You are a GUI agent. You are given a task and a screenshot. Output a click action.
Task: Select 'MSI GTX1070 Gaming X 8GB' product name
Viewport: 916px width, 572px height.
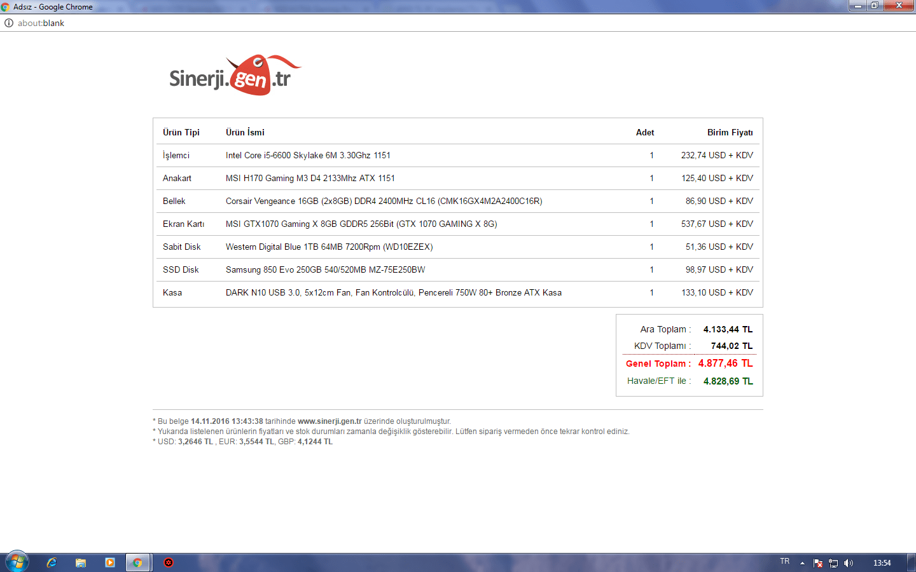361,224
